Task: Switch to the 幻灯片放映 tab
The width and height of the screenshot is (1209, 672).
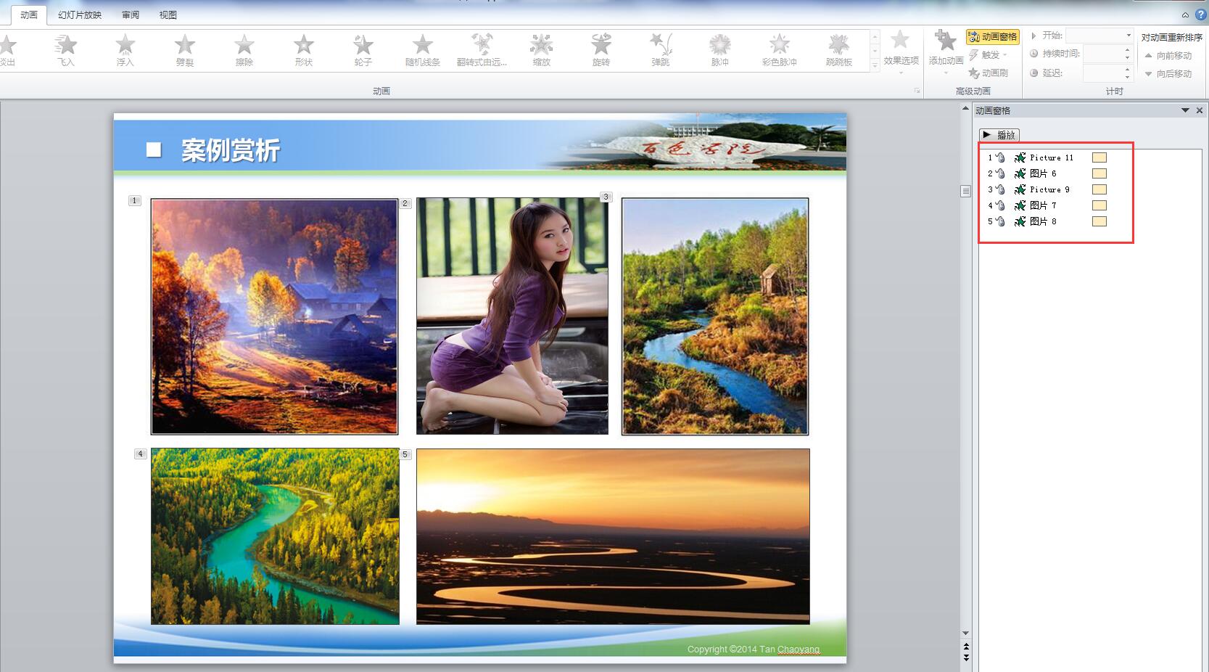Action: (x=80, y=15)
